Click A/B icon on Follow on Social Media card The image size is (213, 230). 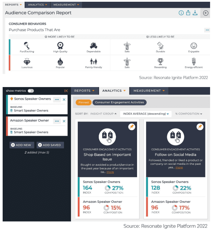pos(176,137)
